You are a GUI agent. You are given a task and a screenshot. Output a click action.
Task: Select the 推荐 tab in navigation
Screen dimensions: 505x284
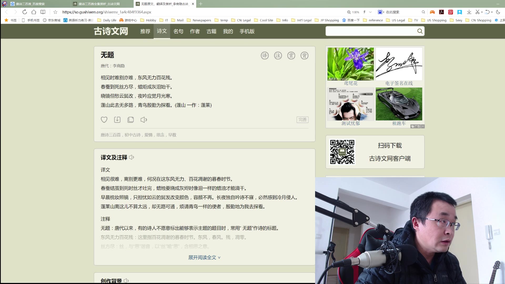145,31
